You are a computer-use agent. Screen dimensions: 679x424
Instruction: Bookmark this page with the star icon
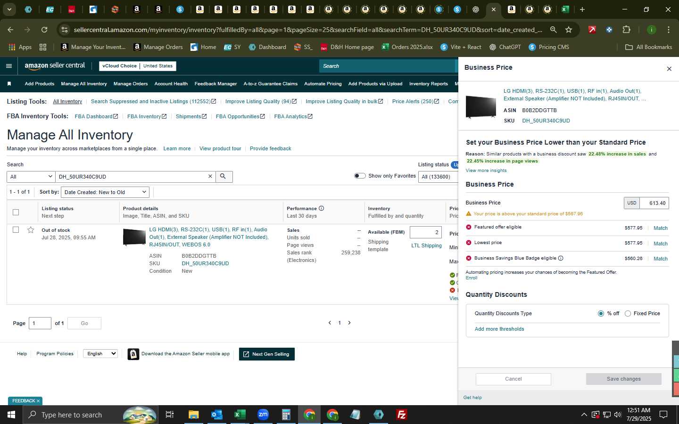coord(569,30)
